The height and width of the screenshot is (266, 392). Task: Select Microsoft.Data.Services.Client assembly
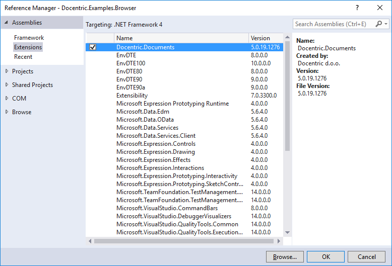coord(184,135)
